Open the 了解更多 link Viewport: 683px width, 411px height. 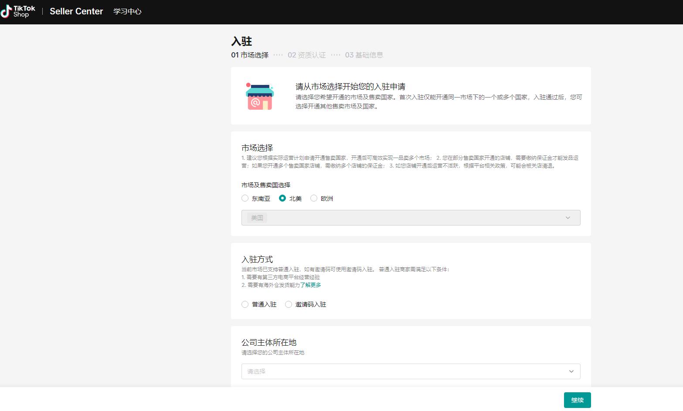311,285
